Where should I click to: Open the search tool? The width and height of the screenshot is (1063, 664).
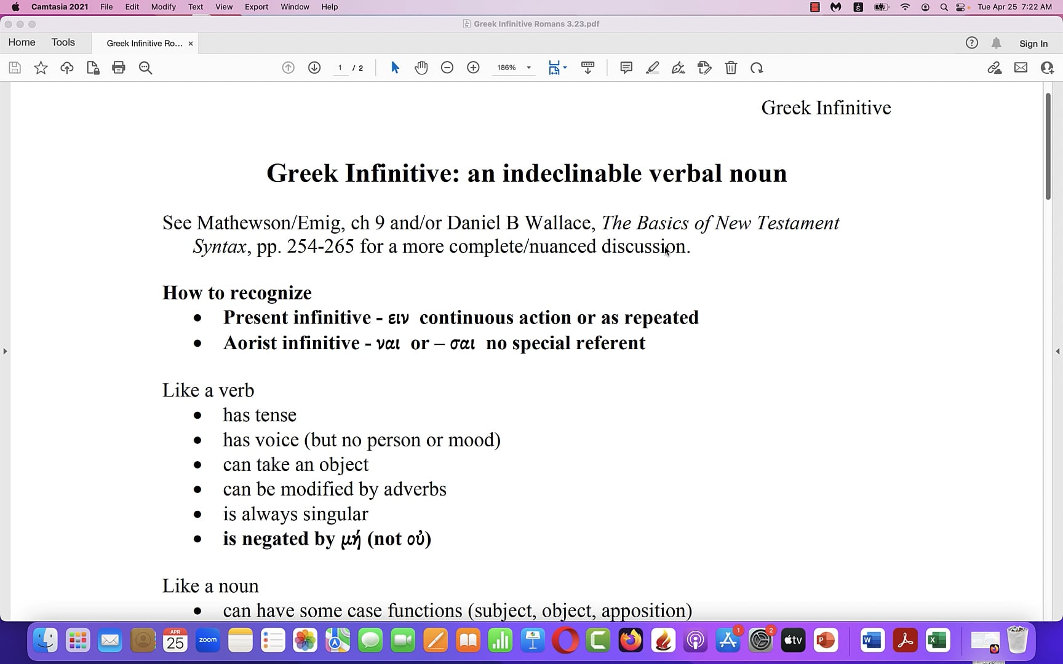[x=145, y=68]
